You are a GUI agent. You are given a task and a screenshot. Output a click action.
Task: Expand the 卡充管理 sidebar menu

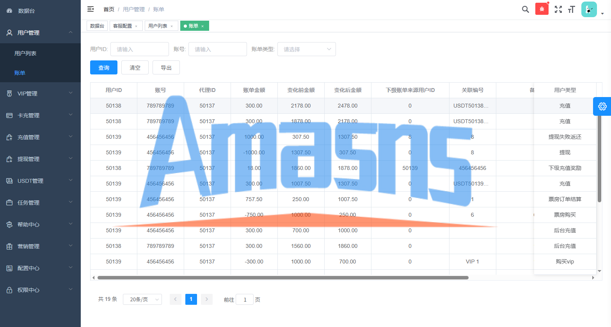(41, 115)
